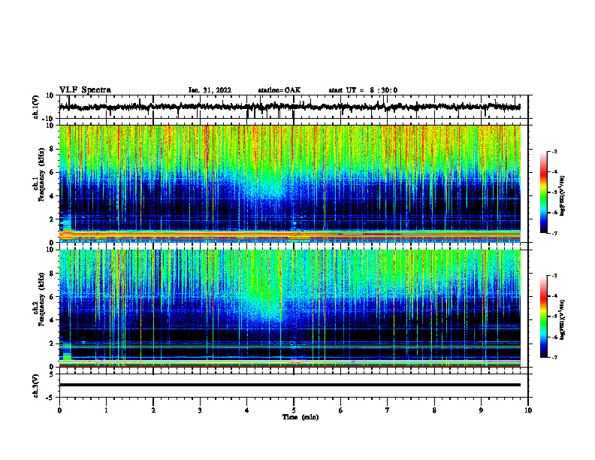The image size is (595, 460).
Task: Click the "8" kHz tick of ch.1 spectrogram
Action: pos(52,149)
